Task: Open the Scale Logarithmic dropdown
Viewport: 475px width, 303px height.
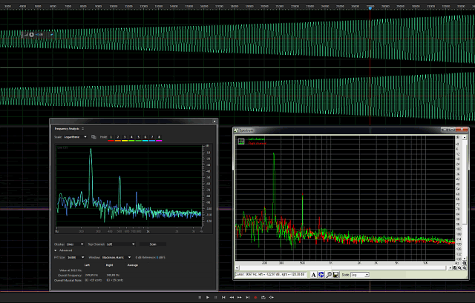Action: click(76, 137)
